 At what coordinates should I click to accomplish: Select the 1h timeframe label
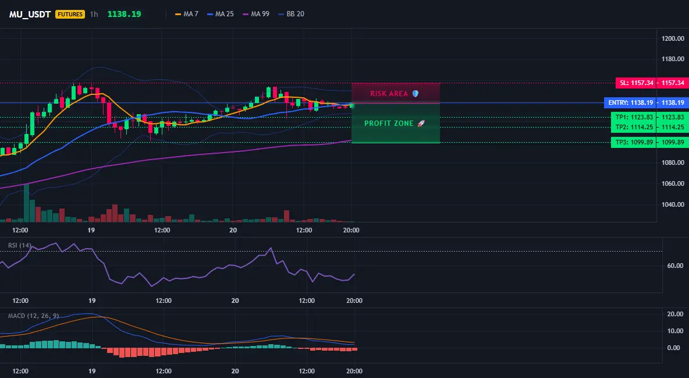point(94,14)
